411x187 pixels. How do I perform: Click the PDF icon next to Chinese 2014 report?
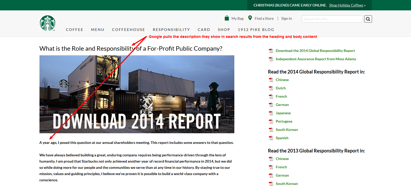[271, 80]
